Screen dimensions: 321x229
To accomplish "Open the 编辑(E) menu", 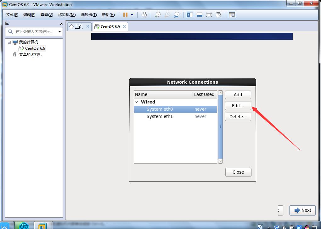I will (x=29, y=15).
